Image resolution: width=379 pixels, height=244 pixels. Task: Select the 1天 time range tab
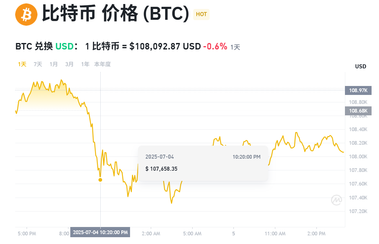tap(22, 64)
